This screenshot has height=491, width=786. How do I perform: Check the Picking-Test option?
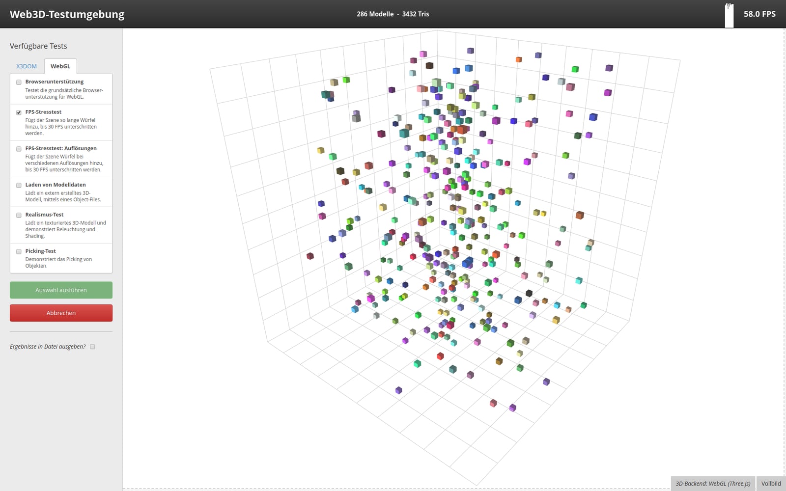coord(19,251)
